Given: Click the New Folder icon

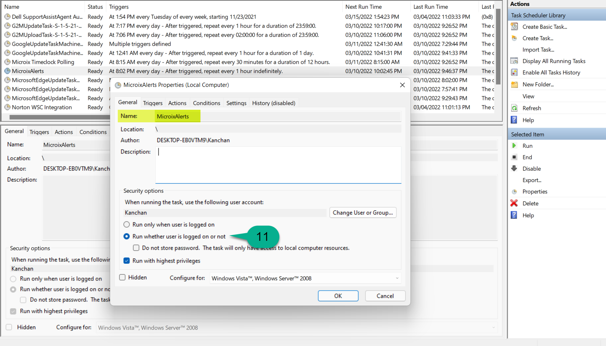Looking at the screenshot, I should 514,84.
